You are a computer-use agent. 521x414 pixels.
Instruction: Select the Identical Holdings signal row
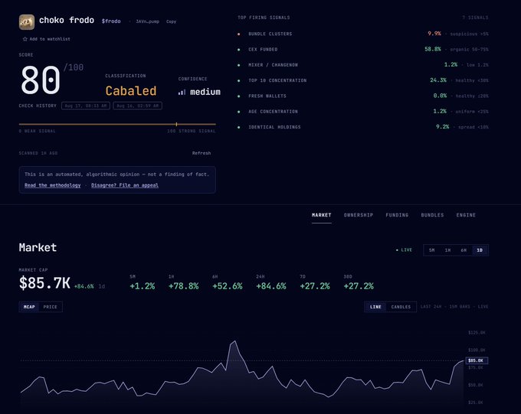(x=363, y=127)
